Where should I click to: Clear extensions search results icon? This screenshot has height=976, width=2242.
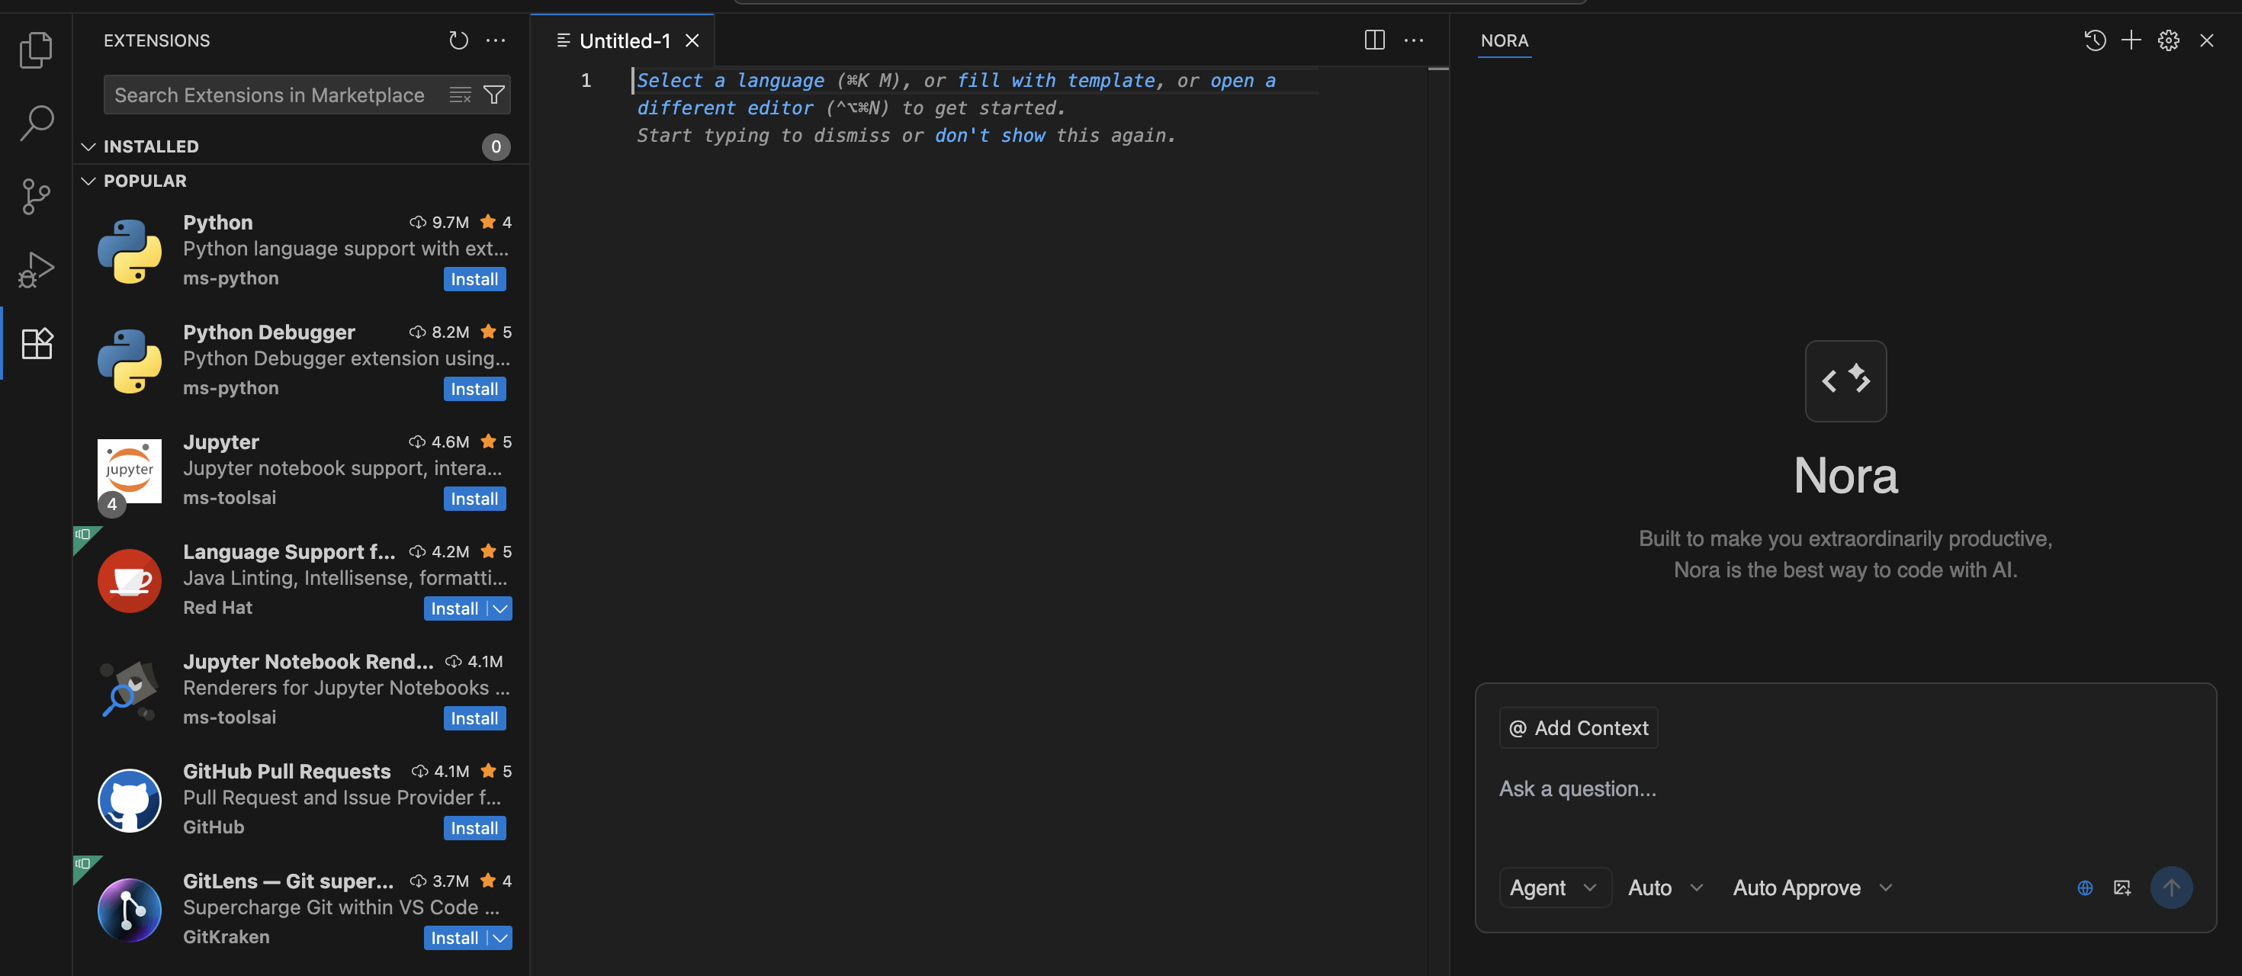461,95
